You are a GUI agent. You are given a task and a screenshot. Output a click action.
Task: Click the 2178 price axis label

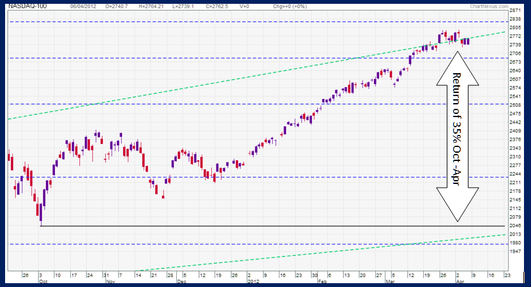coord(515,191)
